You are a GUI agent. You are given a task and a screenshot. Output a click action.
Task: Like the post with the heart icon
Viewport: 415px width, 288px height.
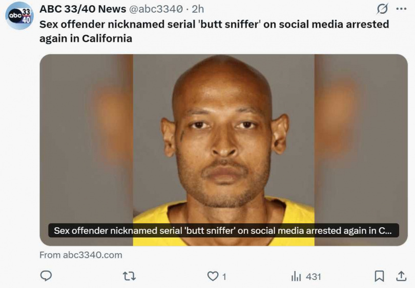(213, 276)
